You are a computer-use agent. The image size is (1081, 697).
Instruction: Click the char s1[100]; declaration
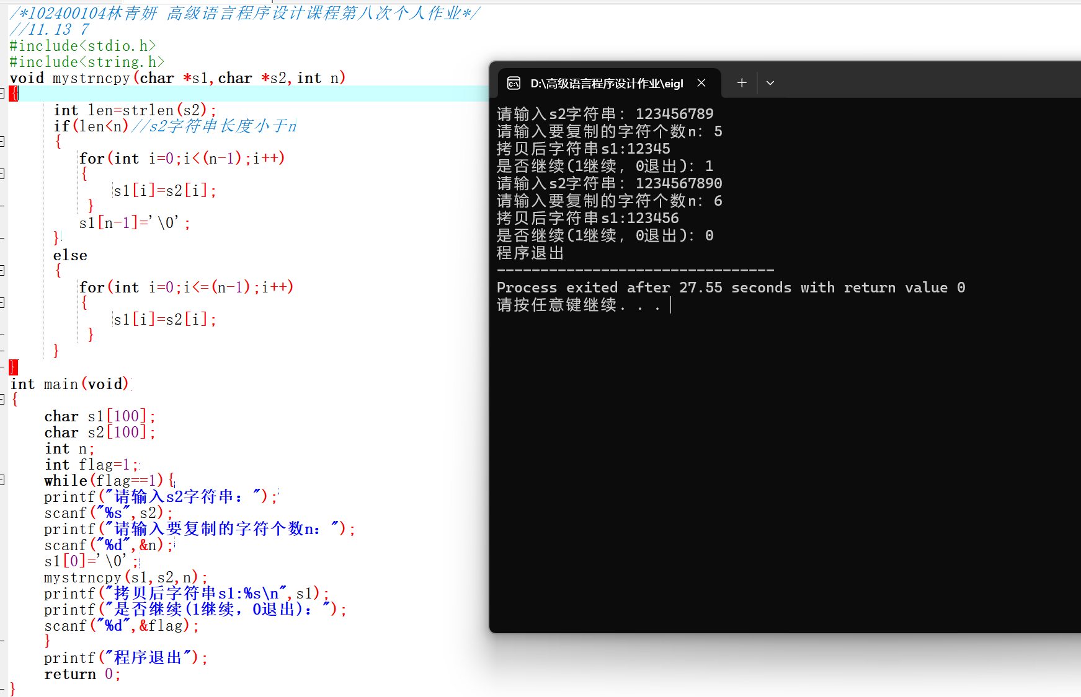tap(100, 416)
